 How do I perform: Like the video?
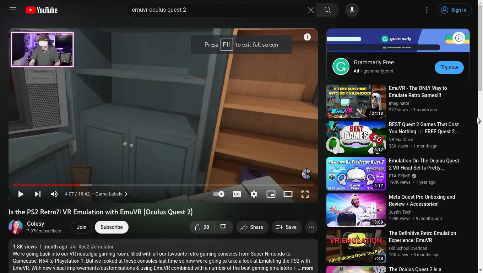click(x=201, y=227)
